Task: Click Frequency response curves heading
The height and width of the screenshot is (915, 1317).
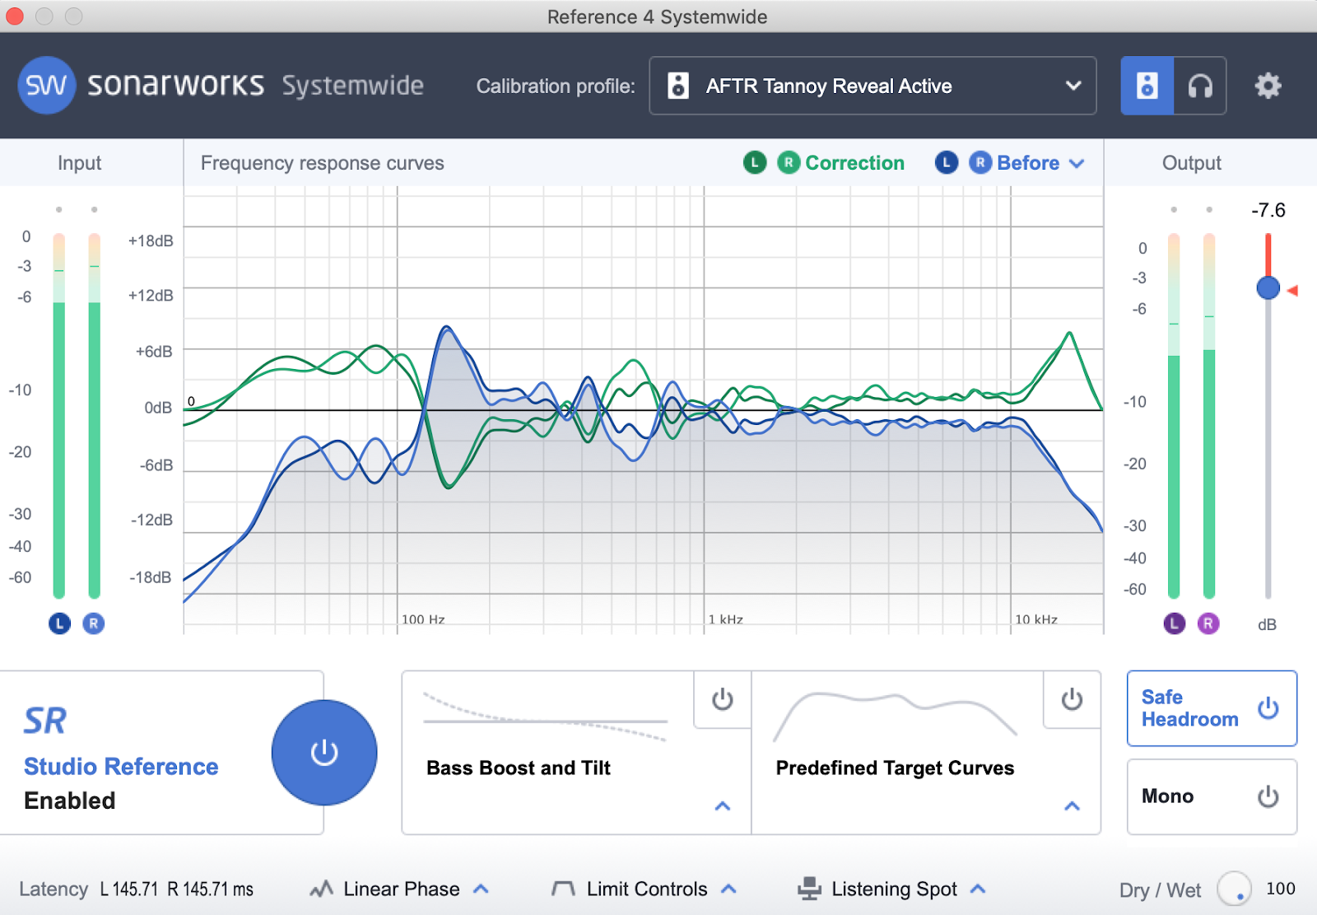Action: point(323,163)
